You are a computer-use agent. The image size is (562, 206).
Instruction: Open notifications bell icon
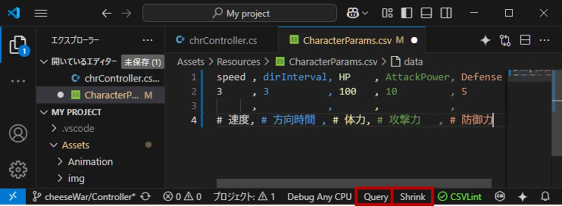pos(545,197)
